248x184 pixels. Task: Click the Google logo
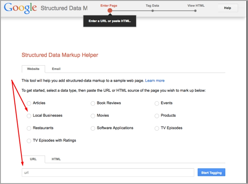(x=21, y=8)
